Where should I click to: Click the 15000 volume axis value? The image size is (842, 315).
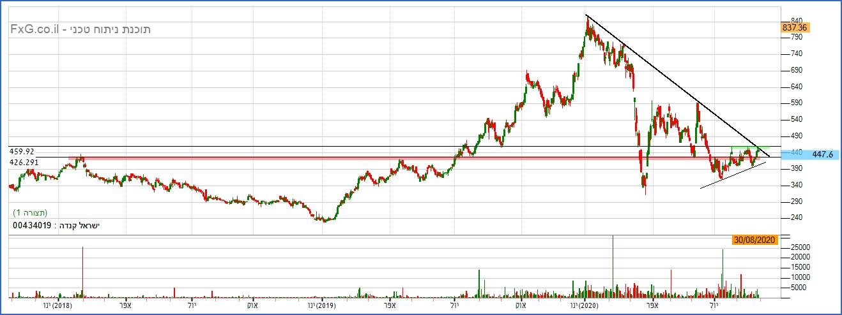799,267
